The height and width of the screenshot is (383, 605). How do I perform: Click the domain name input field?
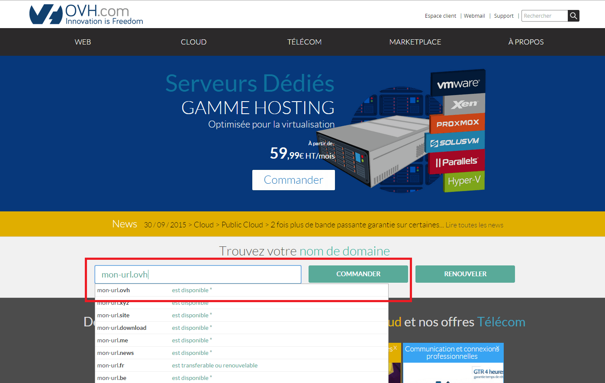pos(198,274)
